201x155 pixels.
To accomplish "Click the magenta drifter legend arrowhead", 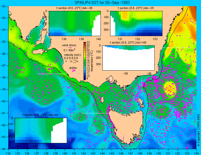I will (x=74, y=70).
